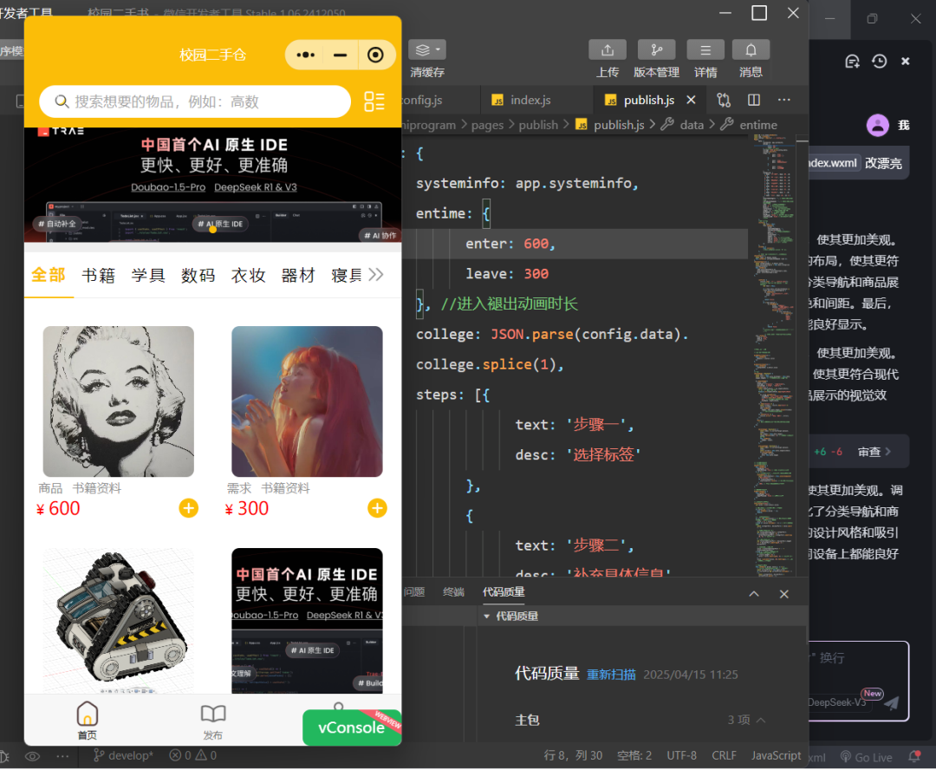Change UTF-8 file encoding
936x770 pixels.
coord(682,755)
